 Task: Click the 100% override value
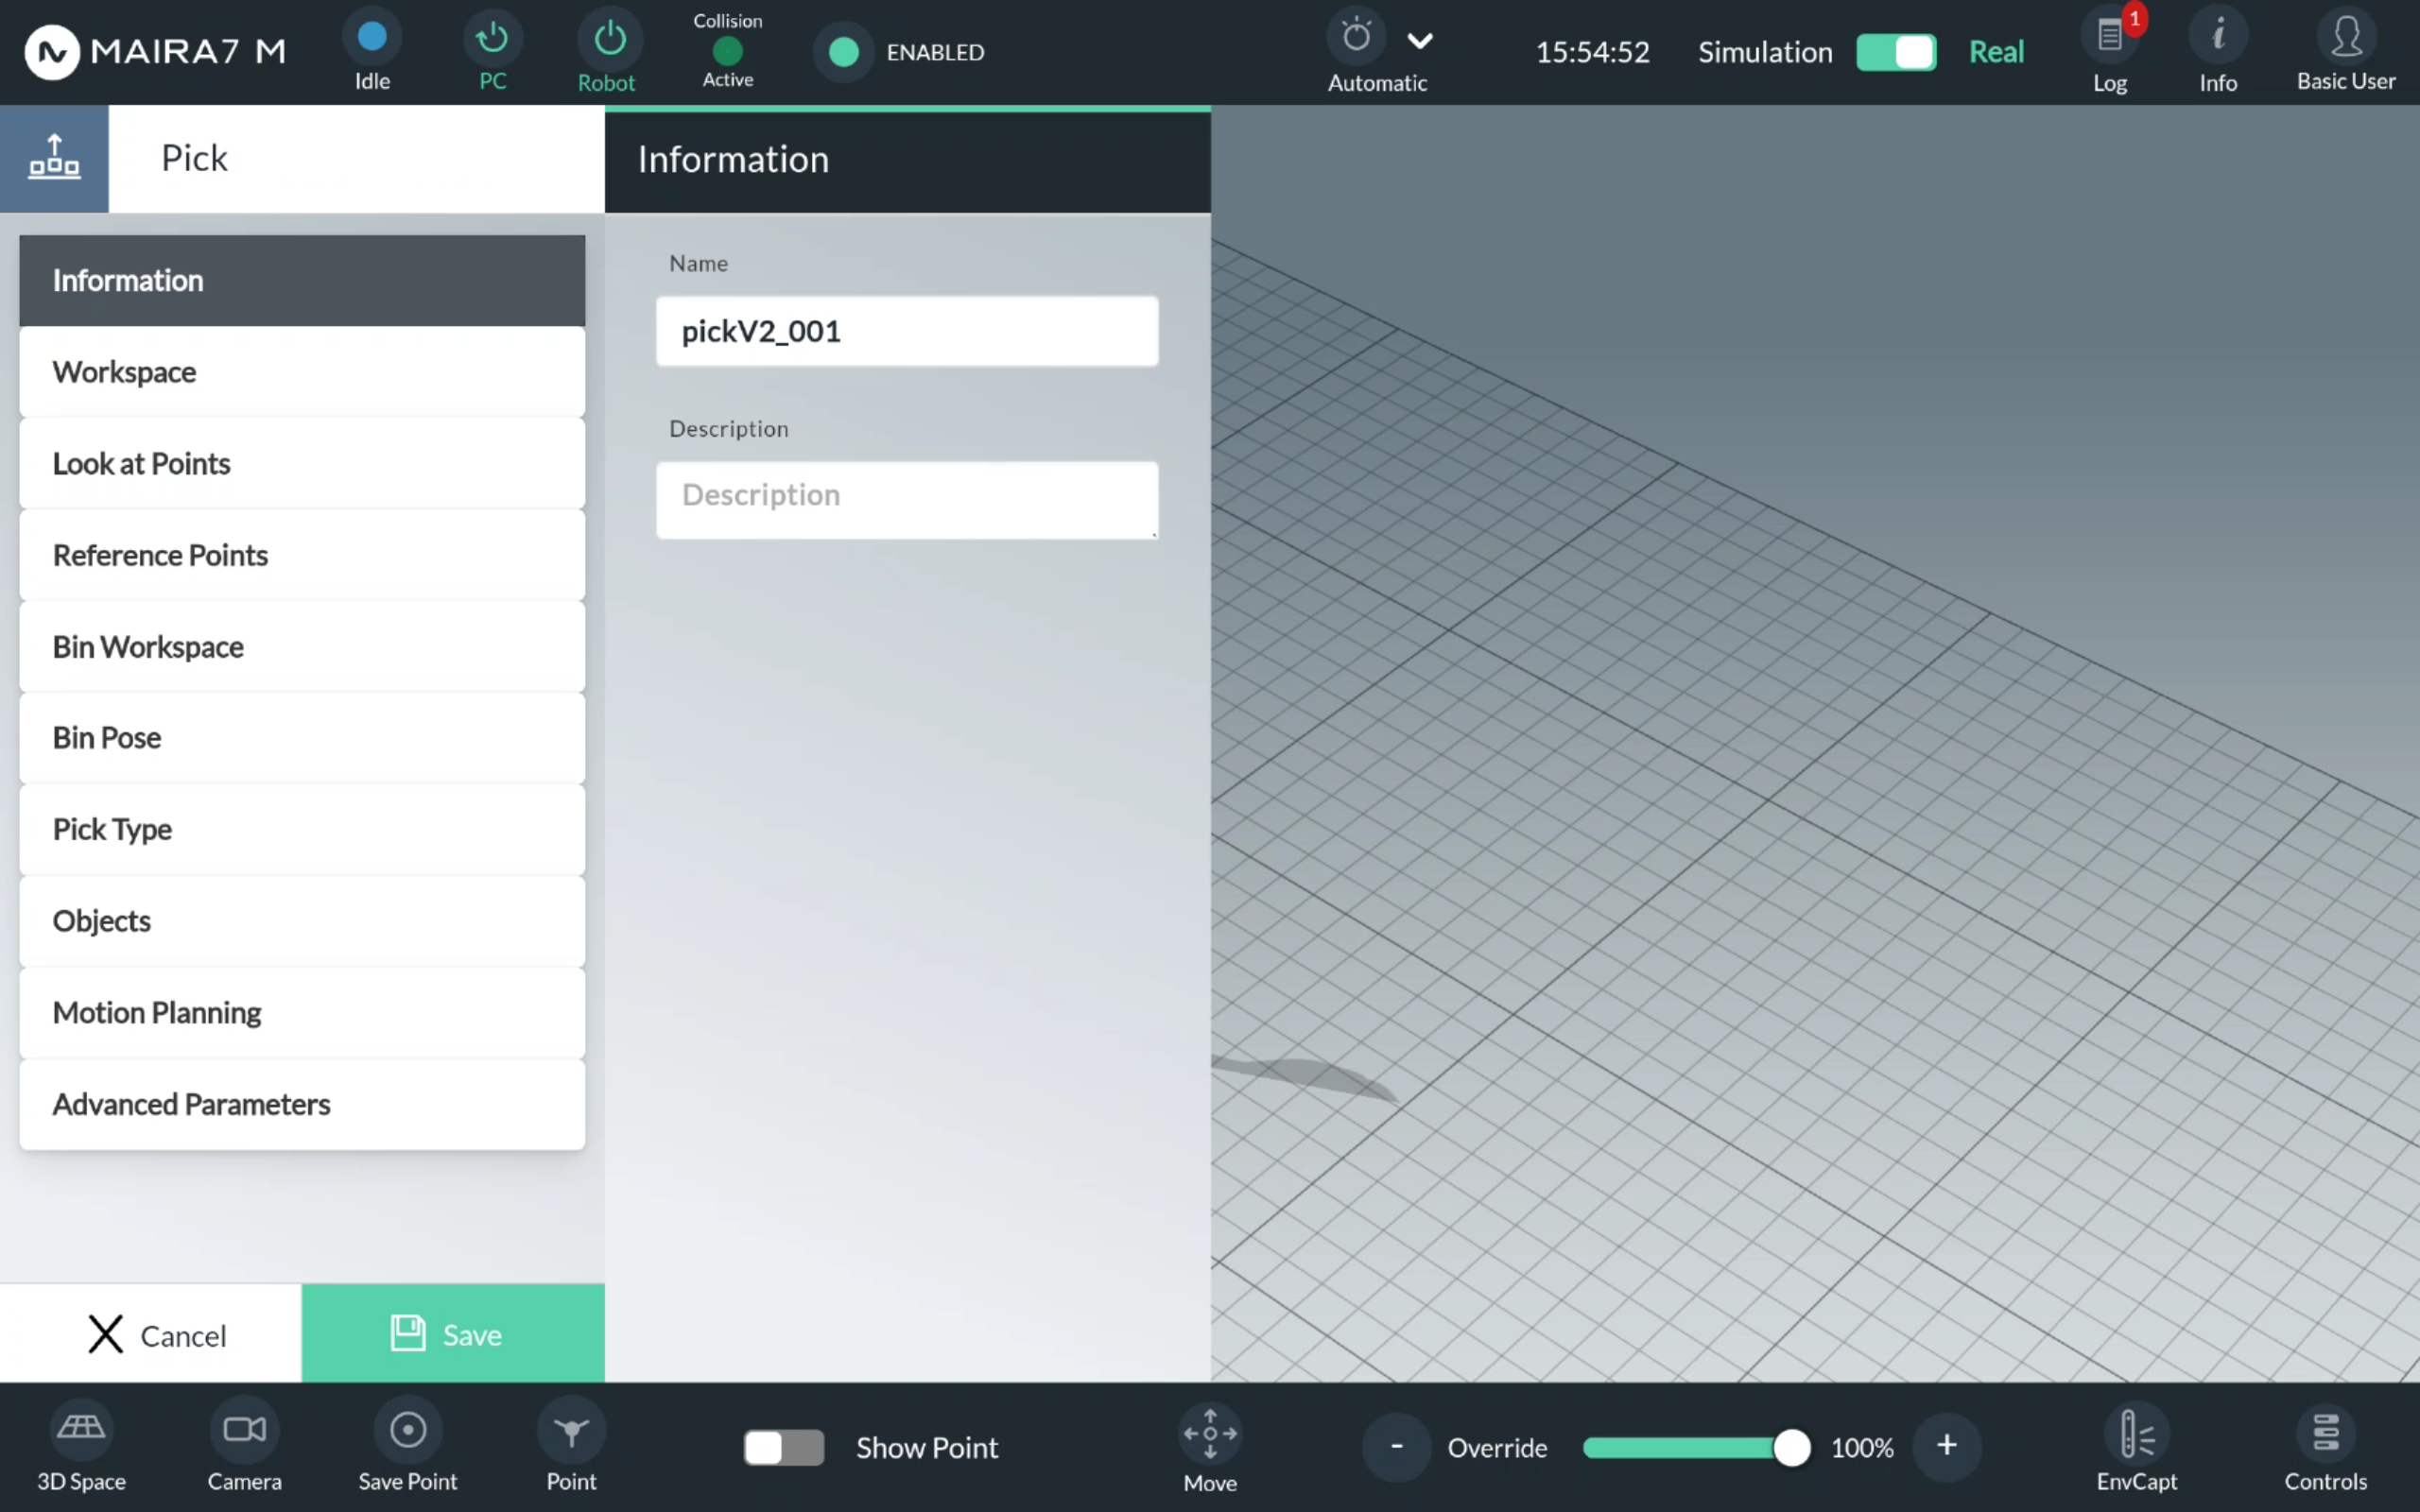(1862, 1448)
